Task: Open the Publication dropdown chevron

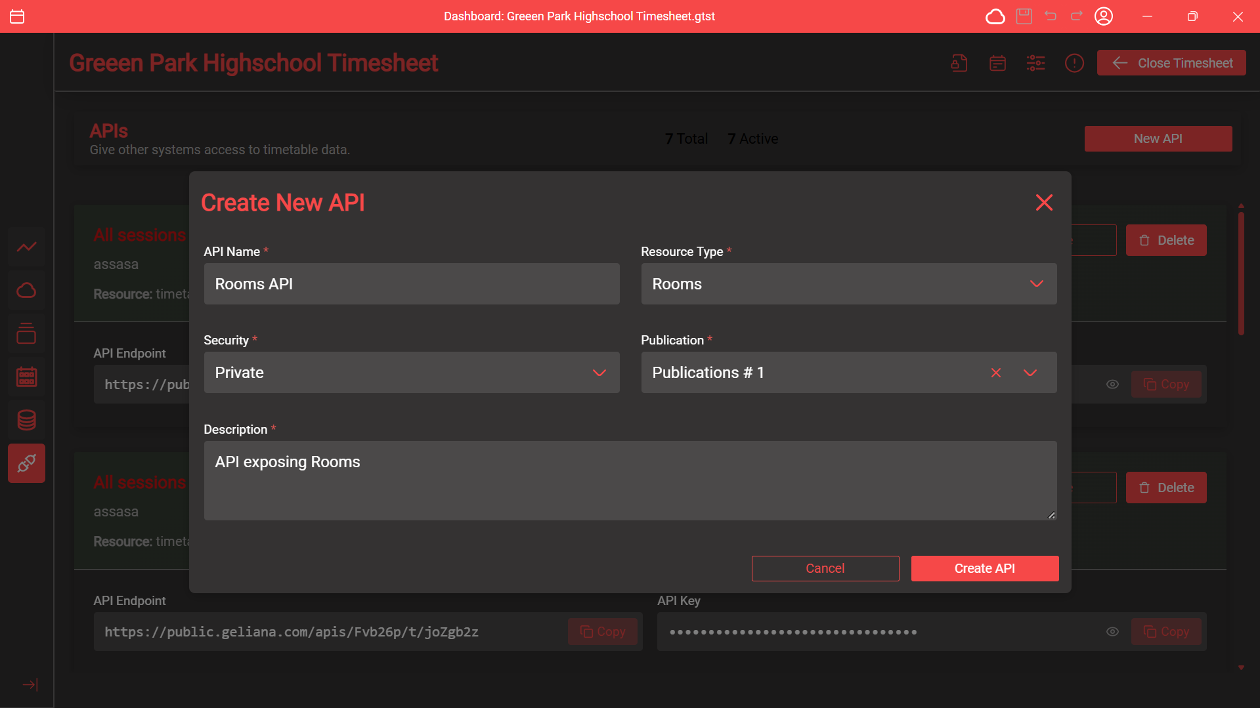Action: (x=1030, y=373)
